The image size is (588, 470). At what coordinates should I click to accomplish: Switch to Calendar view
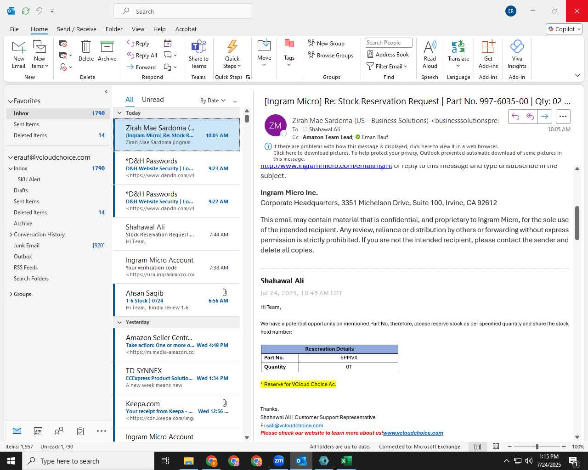pos(38,431)
